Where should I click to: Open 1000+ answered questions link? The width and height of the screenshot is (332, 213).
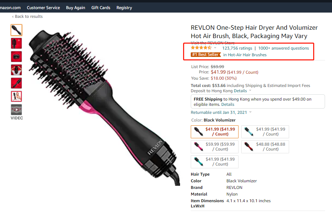point(284,48)
